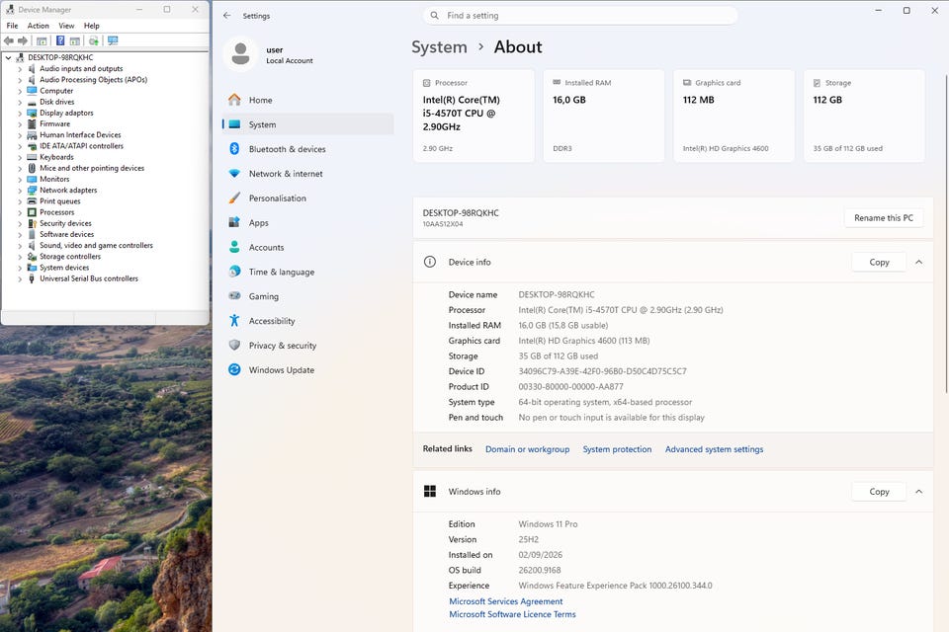
Task: Copy the Device info details
Action: [x=879, y=262]
